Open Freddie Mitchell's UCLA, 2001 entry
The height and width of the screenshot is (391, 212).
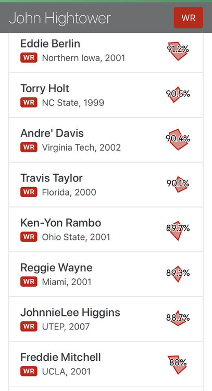pos(106,364)
